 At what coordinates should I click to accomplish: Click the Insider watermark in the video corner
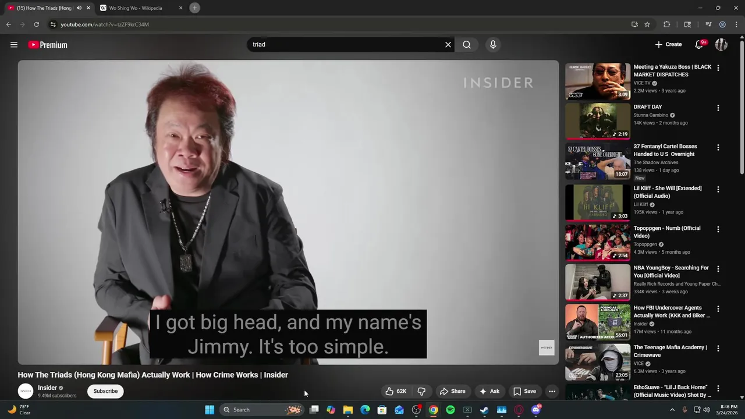547,347
